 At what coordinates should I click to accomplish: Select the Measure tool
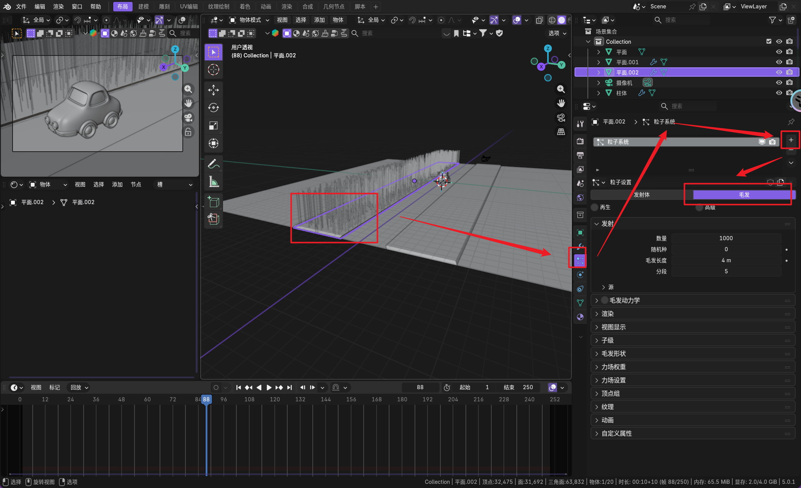point(213,182)
